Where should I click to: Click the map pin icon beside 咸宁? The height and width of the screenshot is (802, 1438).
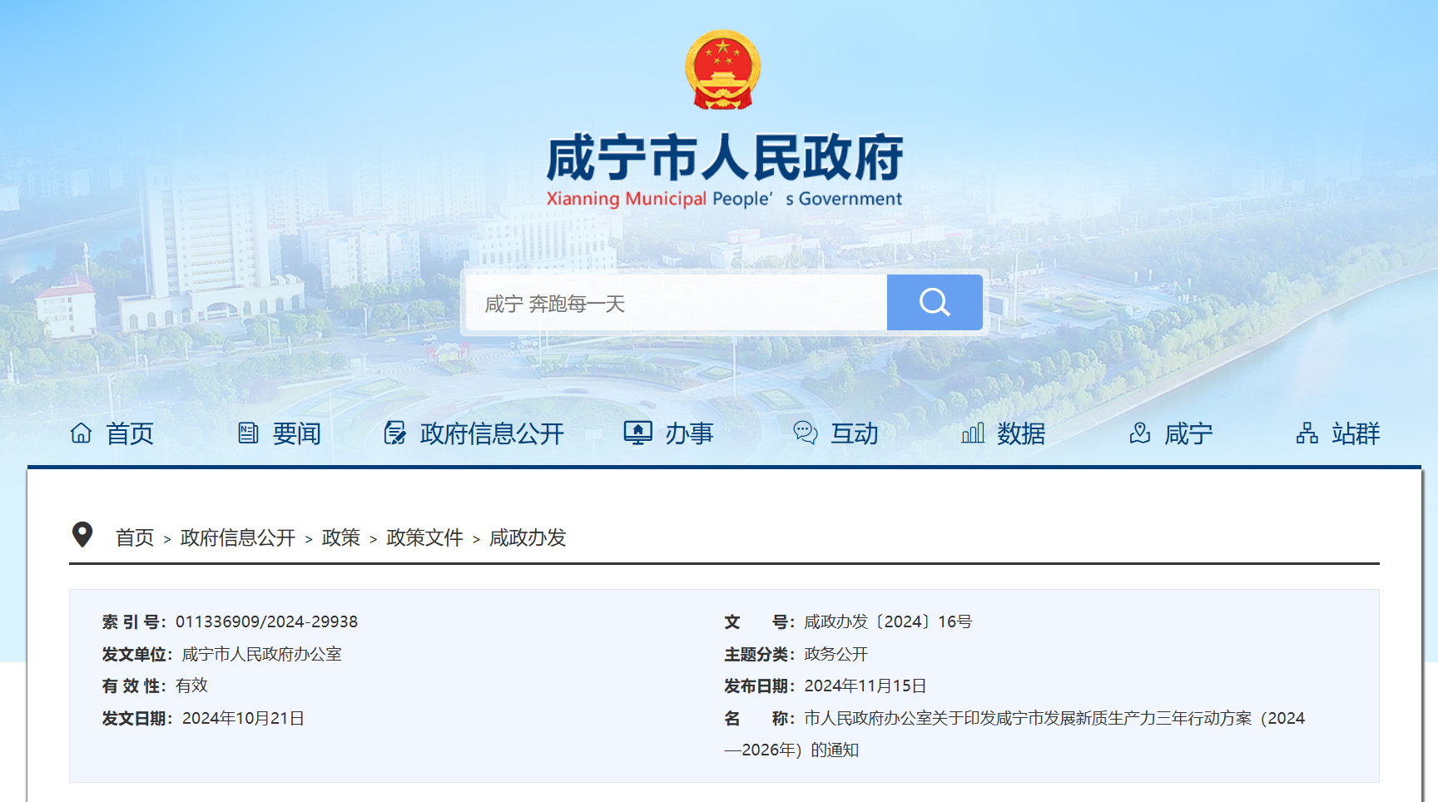click(1139, 433)
